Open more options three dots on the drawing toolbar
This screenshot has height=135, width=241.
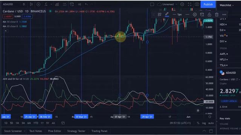[224, 15]
